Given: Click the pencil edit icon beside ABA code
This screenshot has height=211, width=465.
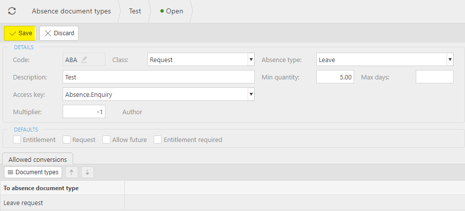Looking at the screenshot, I should tap(85, 60).
